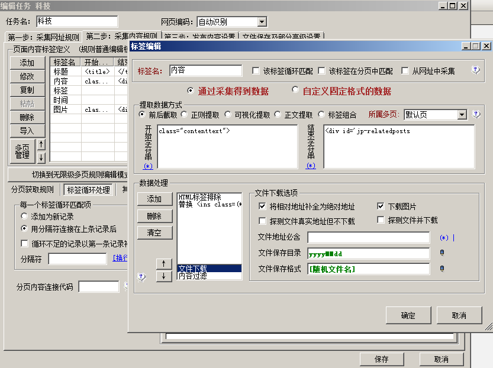Select 自定义固定格式的数据 option

coord(296,91)
